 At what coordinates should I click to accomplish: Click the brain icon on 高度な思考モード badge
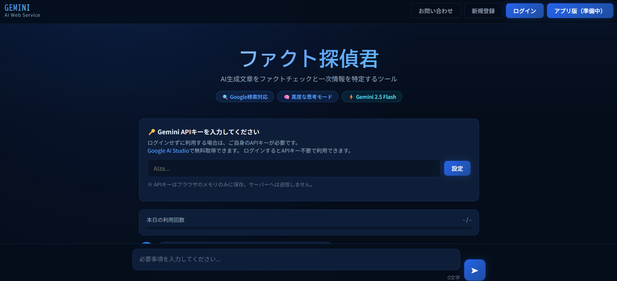tap(286, 97)
